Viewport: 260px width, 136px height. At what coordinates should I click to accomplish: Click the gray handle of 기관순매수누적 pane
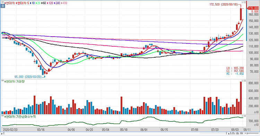[x=2, y=116]
